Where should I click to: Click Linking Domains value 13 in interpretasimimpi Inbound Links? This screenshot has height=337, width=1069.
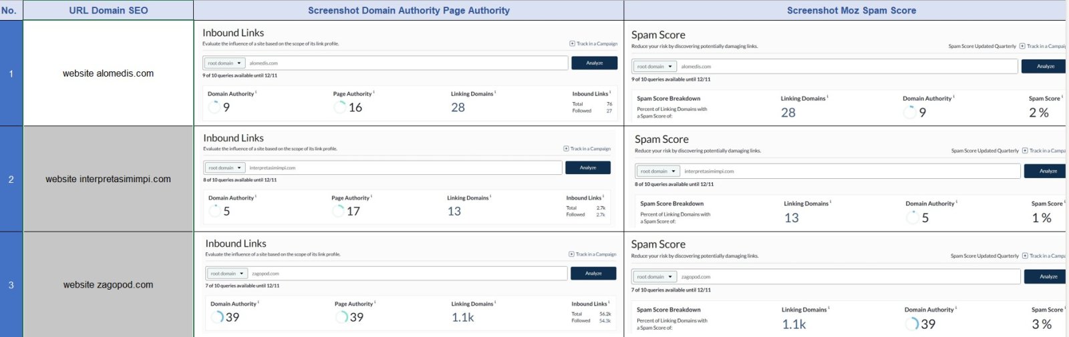(454, 212)
